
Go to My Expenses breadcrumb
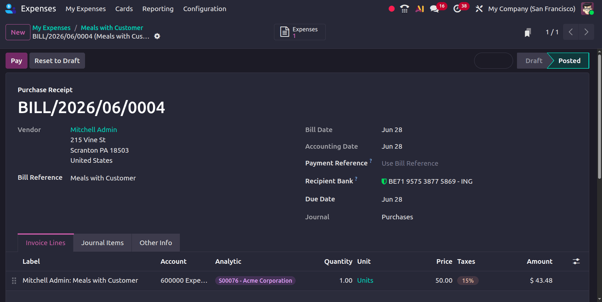point(51,28)
